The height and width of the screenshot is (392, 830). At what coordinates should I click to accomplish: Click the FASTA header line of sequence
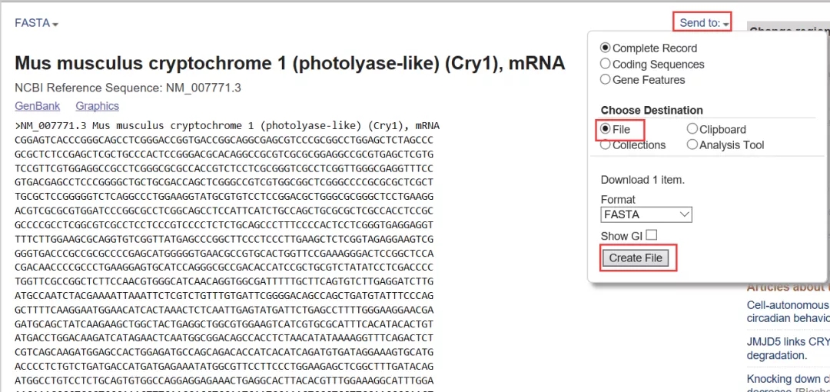[x=227, y=126]
